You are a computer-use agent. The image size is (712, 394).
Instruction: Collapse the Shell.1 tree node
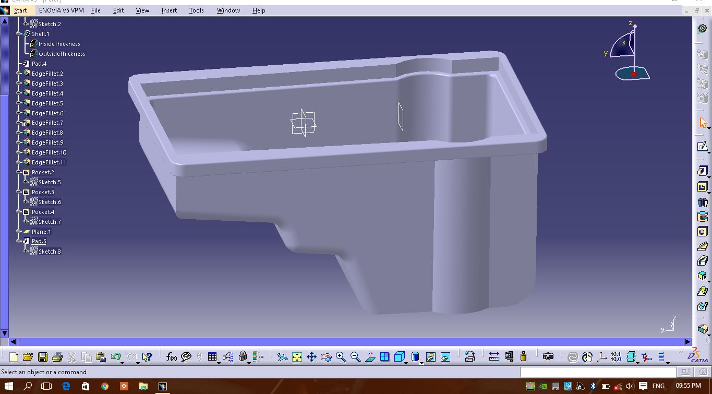[19, 34]
